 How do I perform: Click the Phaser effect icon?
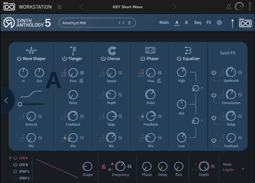pos(150,50)
